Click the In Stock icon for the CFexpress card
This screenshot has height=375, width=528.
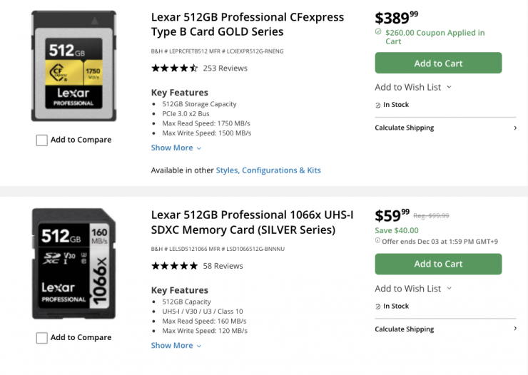coord(378,106)
